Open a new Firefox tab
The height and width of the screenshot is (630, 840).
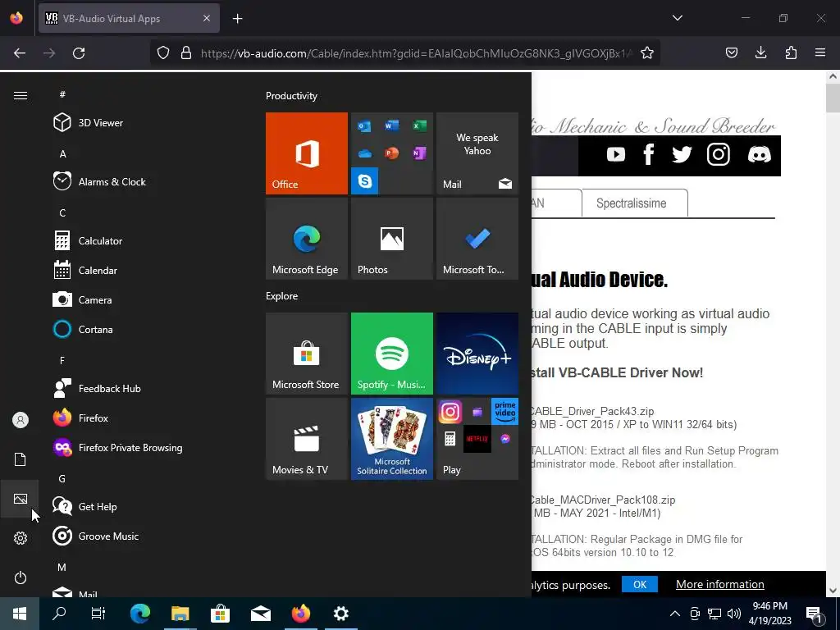coord(238,19)
